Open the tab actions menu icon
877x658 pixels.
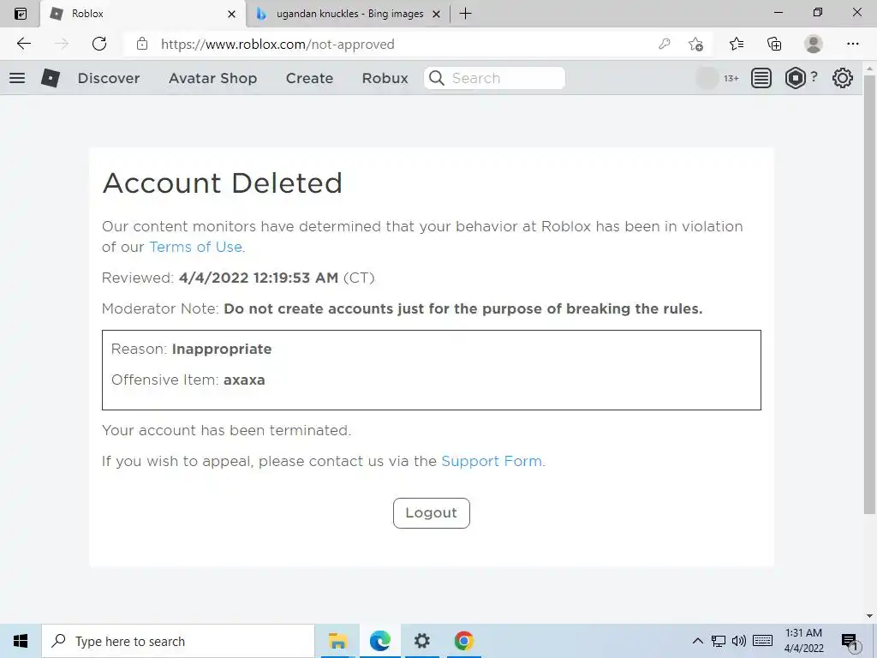pos(21,14)
